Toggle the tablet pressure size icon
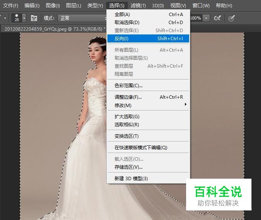The height and width of the screenshot is (220, 261). click(x=232, y=18)
